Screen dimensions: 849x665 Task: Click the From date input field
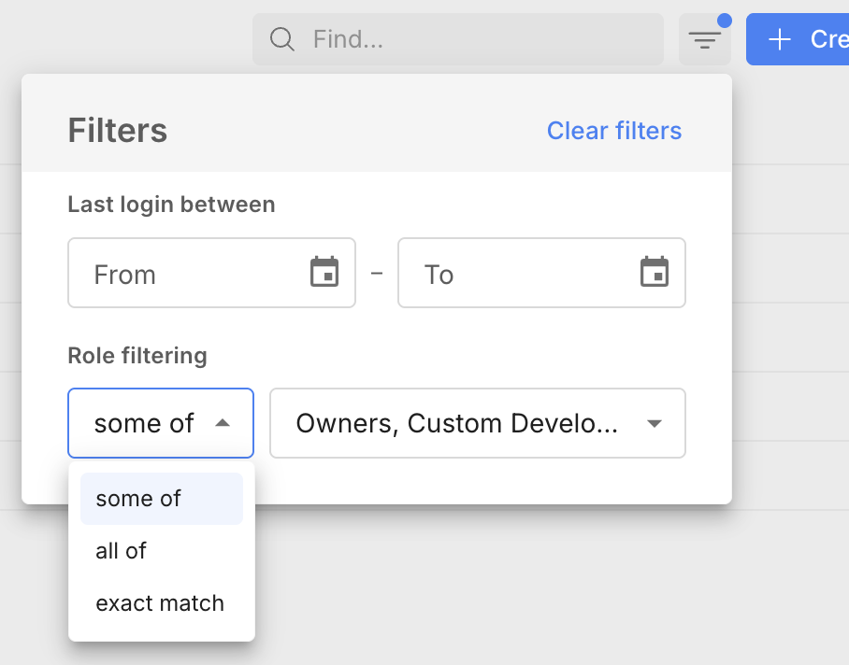pyautogui.click(x=187, y=274)
